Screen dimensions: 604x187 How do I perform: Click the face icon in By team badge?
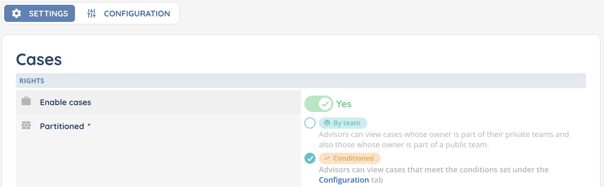[327, 123]
